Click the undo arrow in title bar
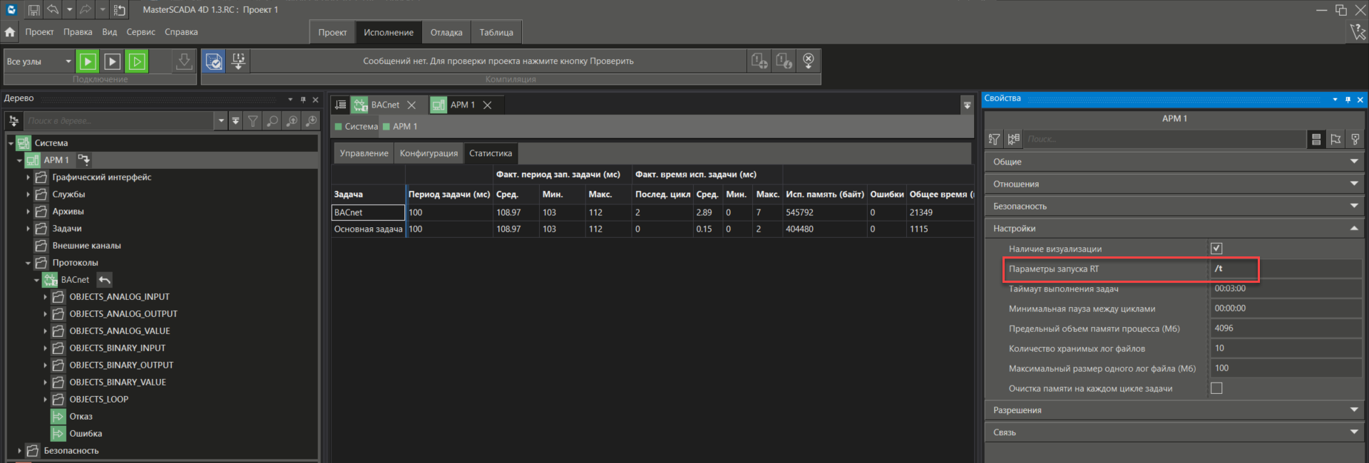Viewport: 1369px width, 463px height. (x=53, y=10)
